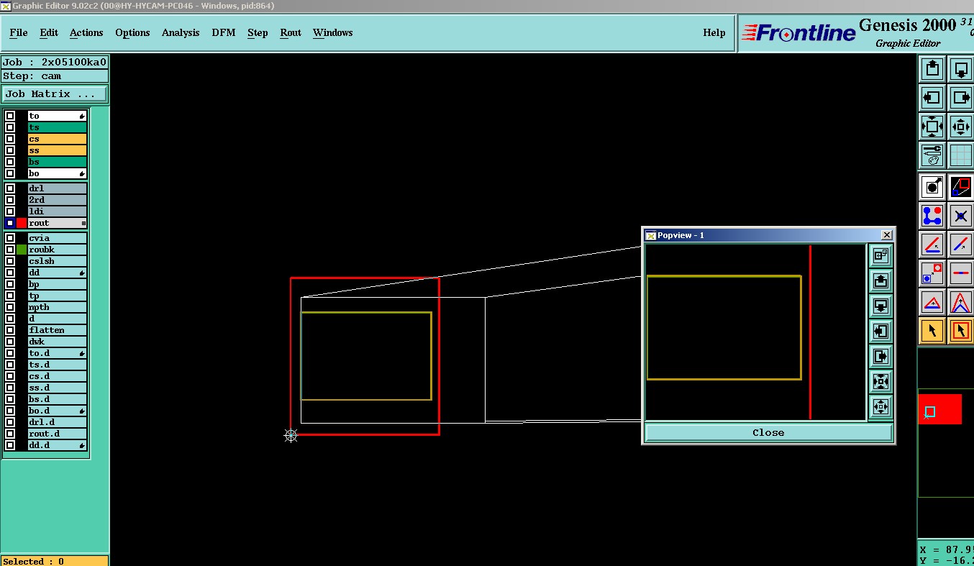Toggle checkbox for layer dd.d

click(x=10, y=445)
